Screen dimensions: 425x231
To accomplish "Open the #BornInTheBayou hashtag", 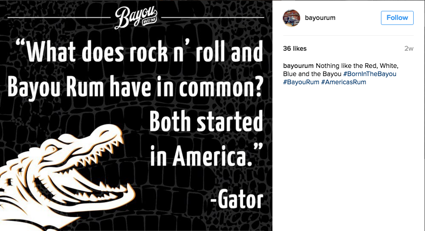I will click(370, 74).
